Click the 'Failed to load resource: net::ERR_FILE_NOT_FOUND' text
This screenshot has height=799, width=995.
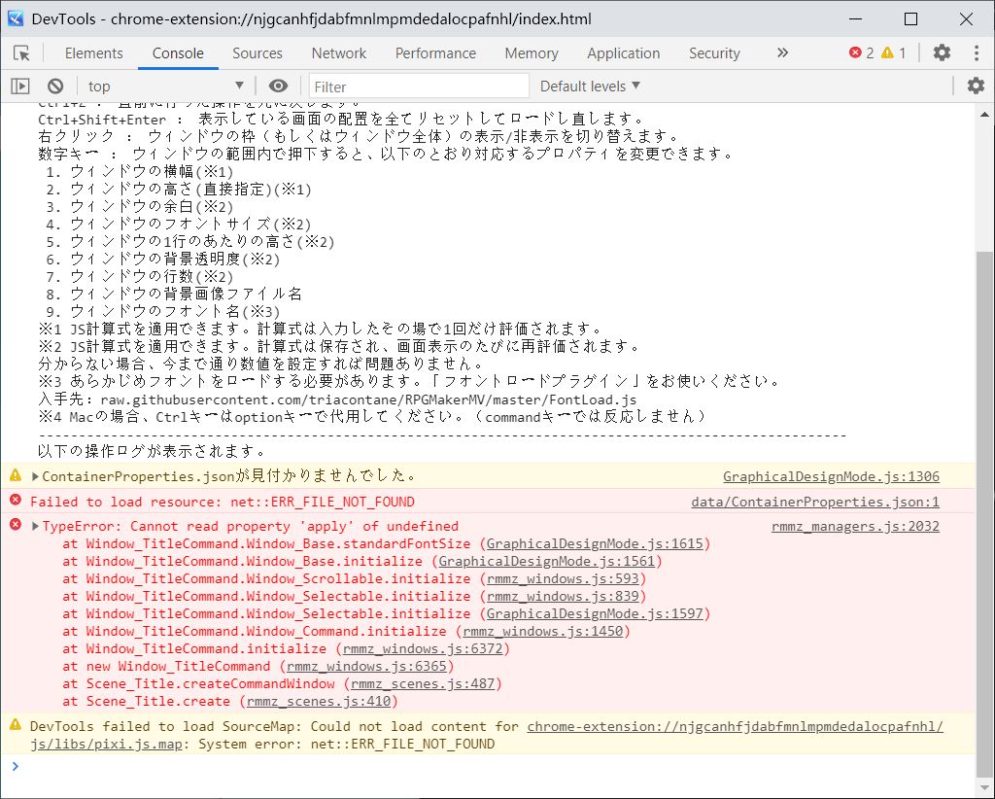pos(223,502)
